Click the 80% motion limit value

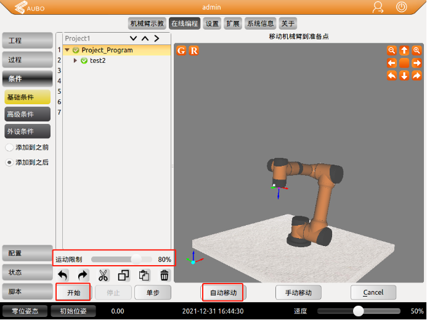click(x=165, y=260)
